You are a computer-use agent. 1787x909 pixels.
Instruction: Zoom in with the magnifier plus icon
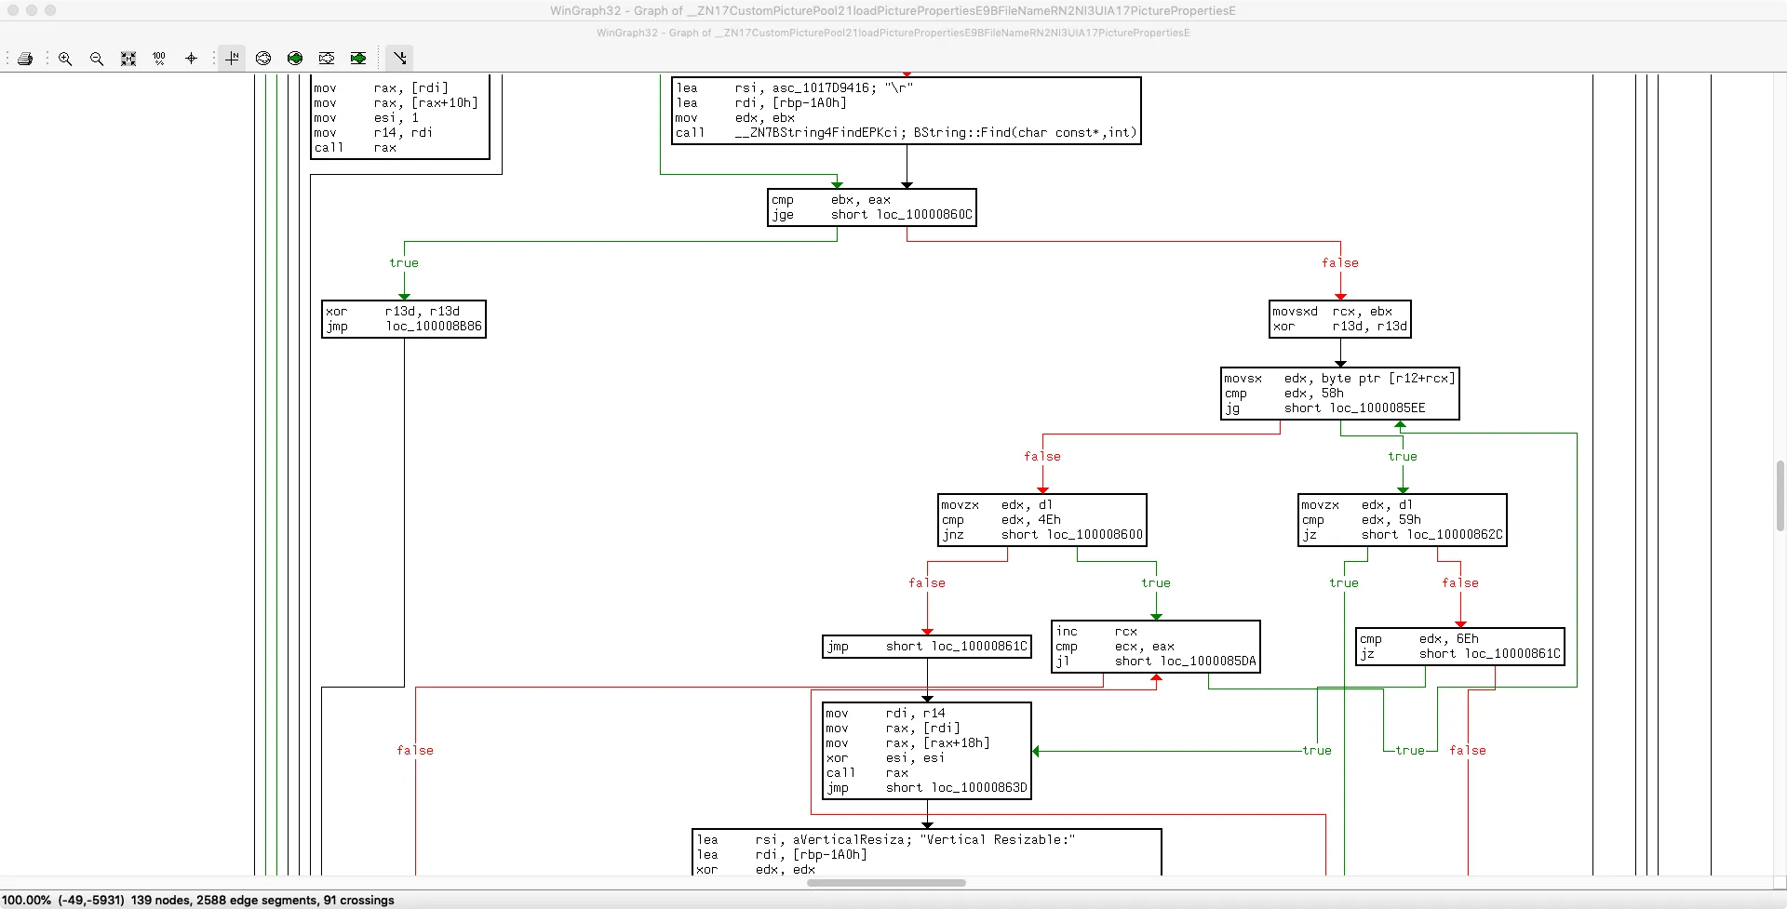(65, 59)
